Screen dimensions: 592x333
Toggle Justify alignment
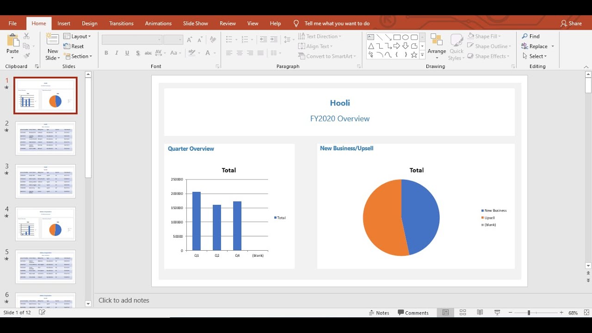pos(261,53)
